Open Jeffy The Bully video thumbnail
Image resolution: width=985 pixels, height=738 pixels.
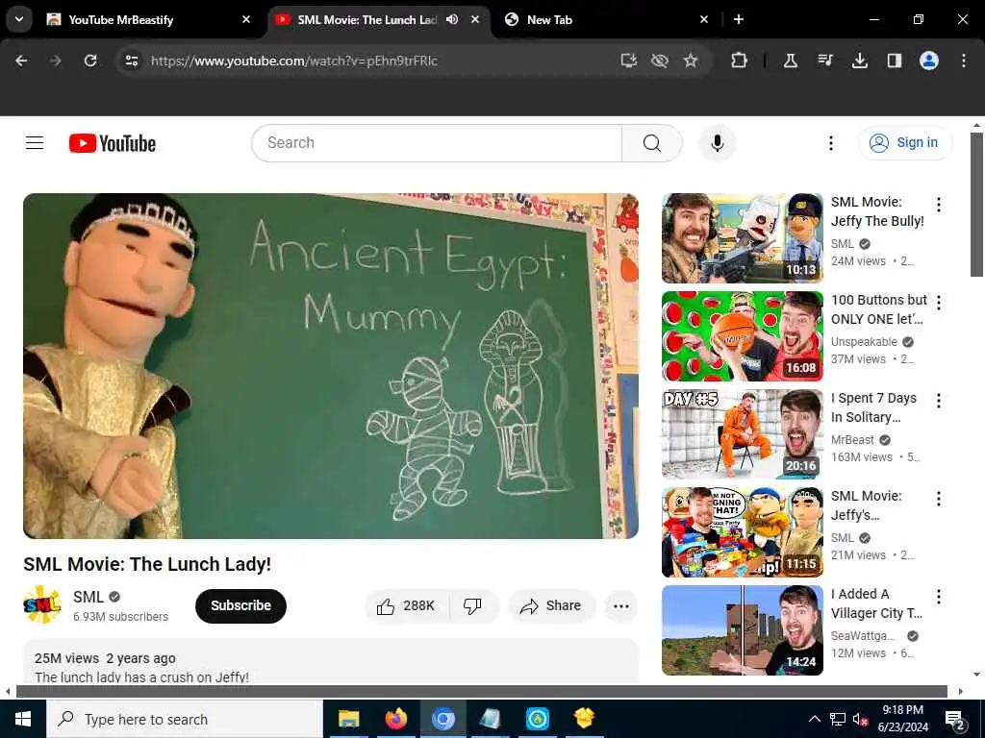coord(742,238)
